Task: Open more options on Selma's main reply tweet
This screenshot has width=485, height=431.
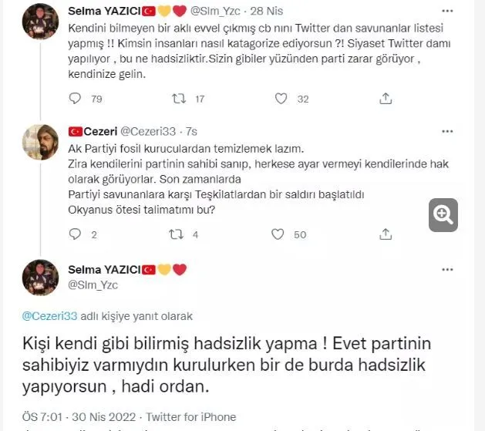Action: 447,270
